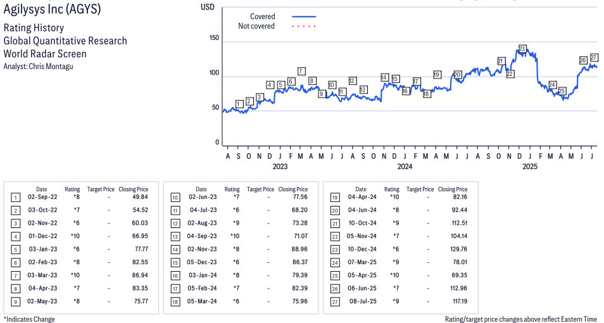
Task: Select the Global Quantitative Research text
Action: click(x=65, y=41)
